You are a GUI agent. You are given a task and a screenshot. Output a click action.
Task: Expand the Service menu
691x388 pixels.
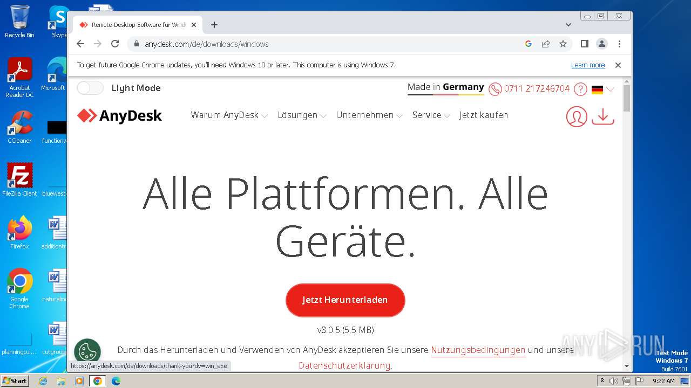tap(431, 115)
